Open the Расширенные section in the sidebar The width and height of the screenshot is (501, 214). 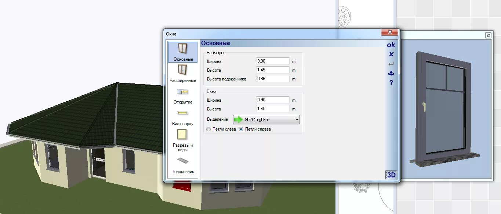[x=183, y=73]
